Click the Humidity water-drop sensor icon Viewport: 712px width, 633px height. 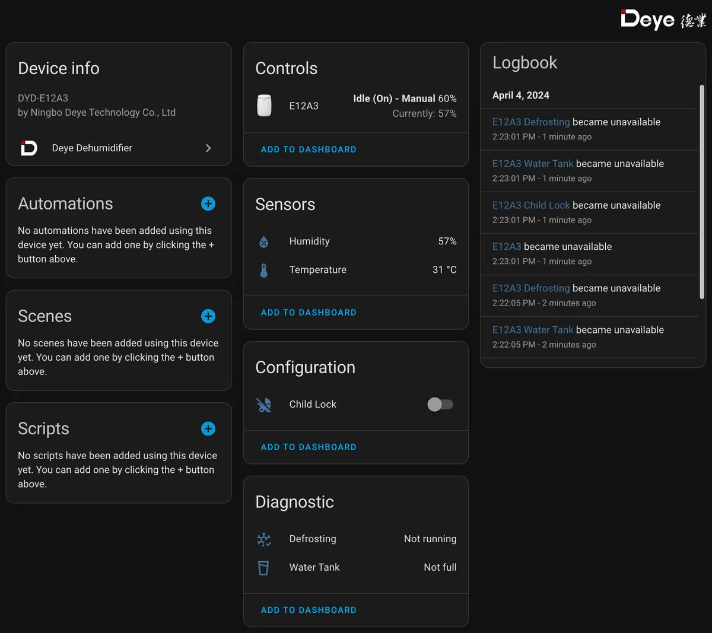[x=264, y=241]
